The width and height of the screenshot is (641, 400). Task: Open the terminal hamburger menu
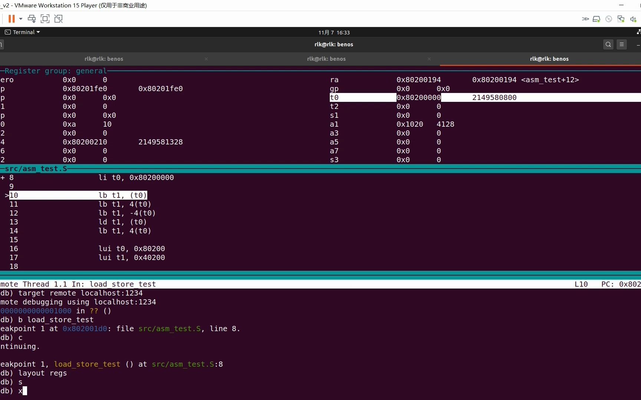pyautogui.click(x=622, y=44)
